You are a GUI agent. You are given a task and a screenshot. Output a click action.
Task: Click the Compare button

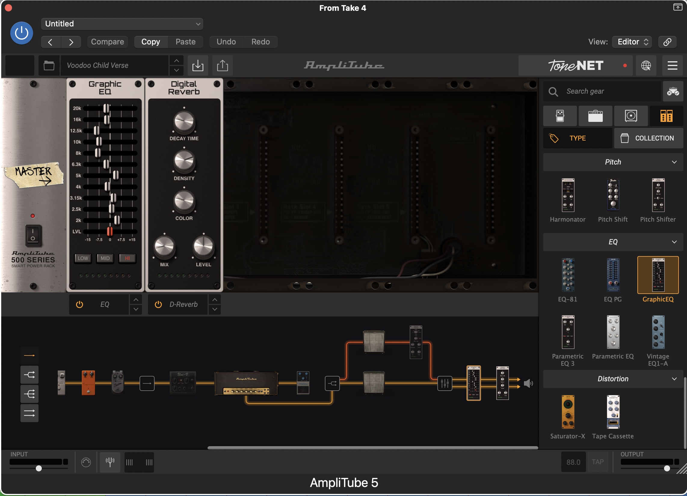point(107,42)
